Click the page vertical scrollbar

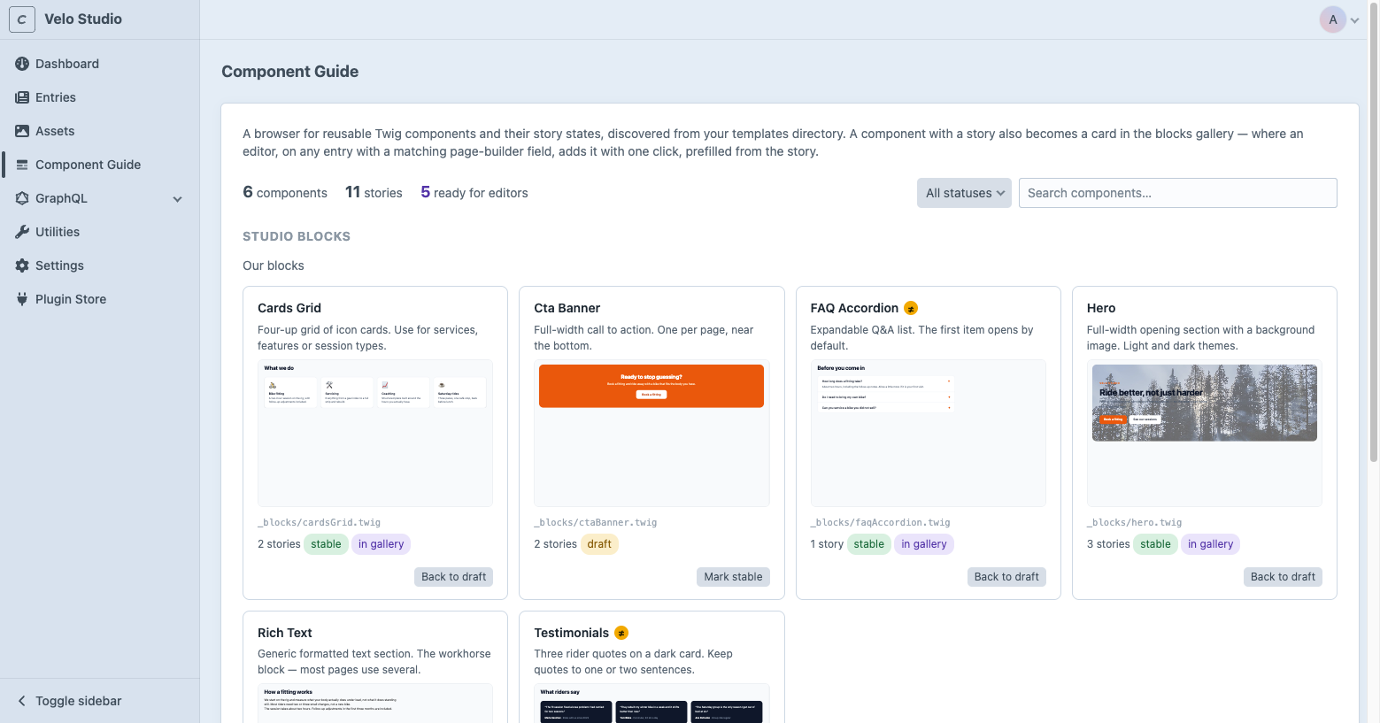pos(1374,230)
